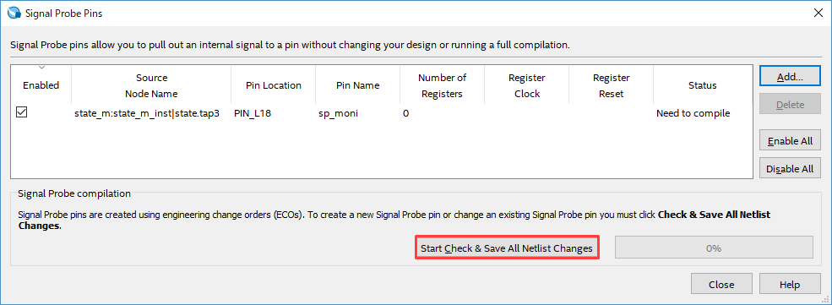832x305 pixels.
Task: Open the Add signal probe dialog
Action: pyautogui.click(x=790, y=77)
